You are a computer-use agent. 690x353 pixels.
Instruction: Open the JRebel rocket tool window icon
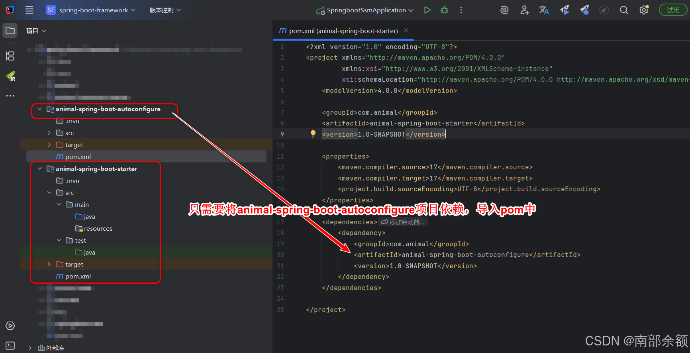(x=10, y=76)
